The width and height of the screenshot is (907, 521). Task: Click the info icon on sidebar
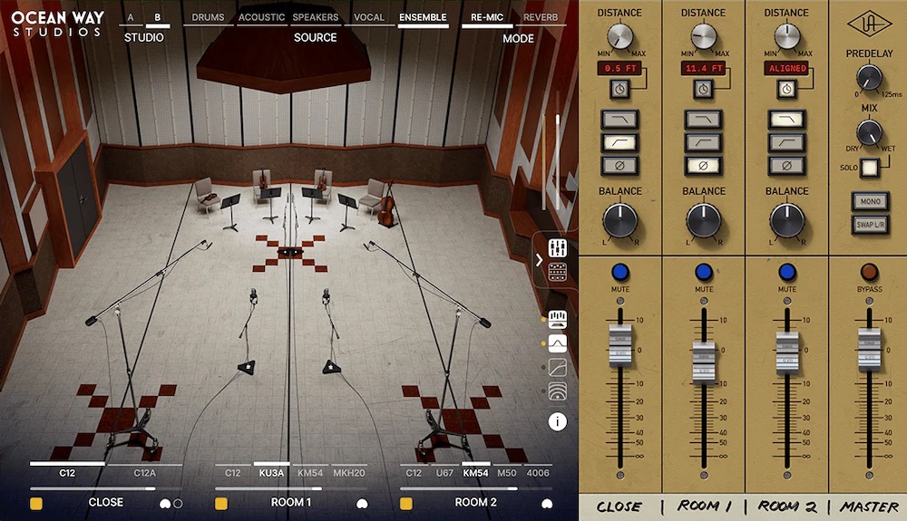click(558, 421)
